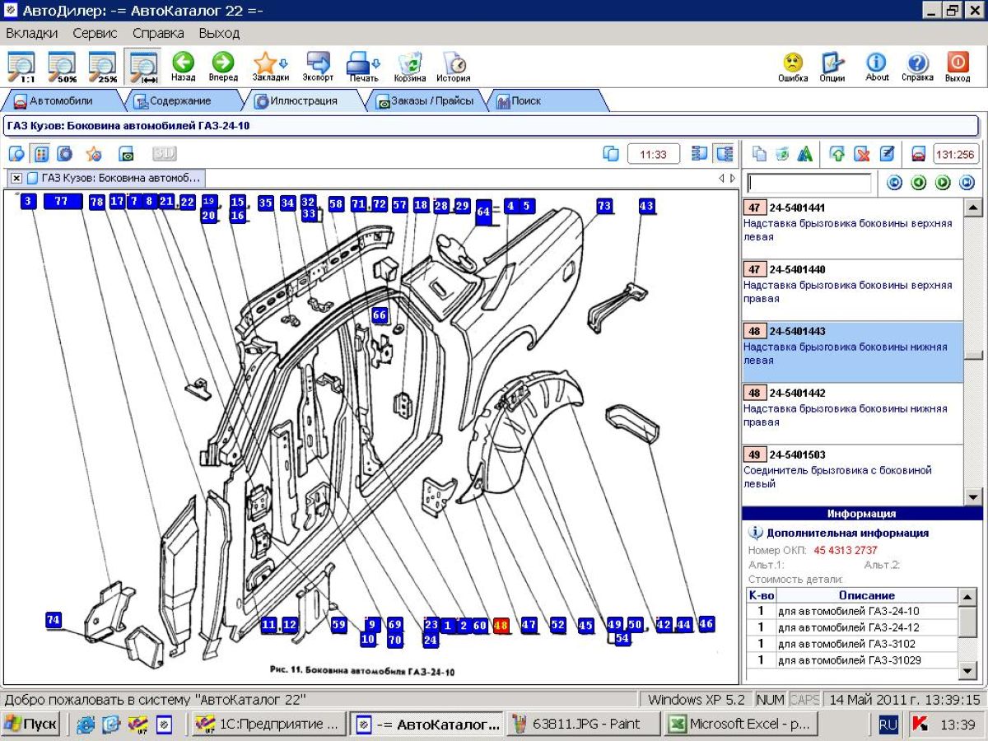Open the Печать print toolbar button
988x741 pixels.
[363, 67]
